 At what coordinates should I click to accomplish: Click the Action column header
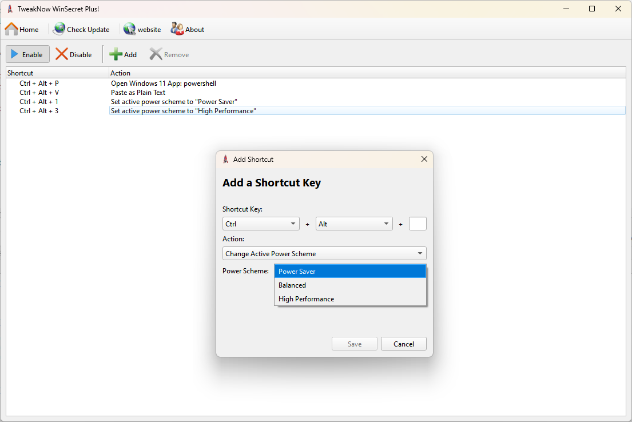coord(121,73)
